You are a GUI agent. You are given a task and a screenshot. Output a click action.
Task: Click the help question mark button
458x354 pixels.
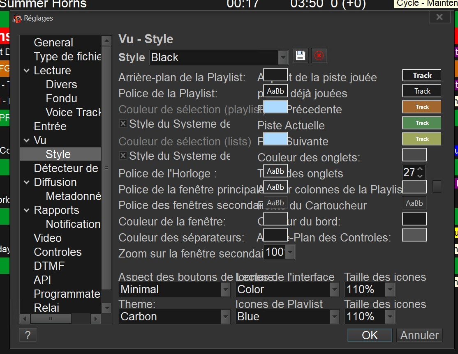pos(28,335)
